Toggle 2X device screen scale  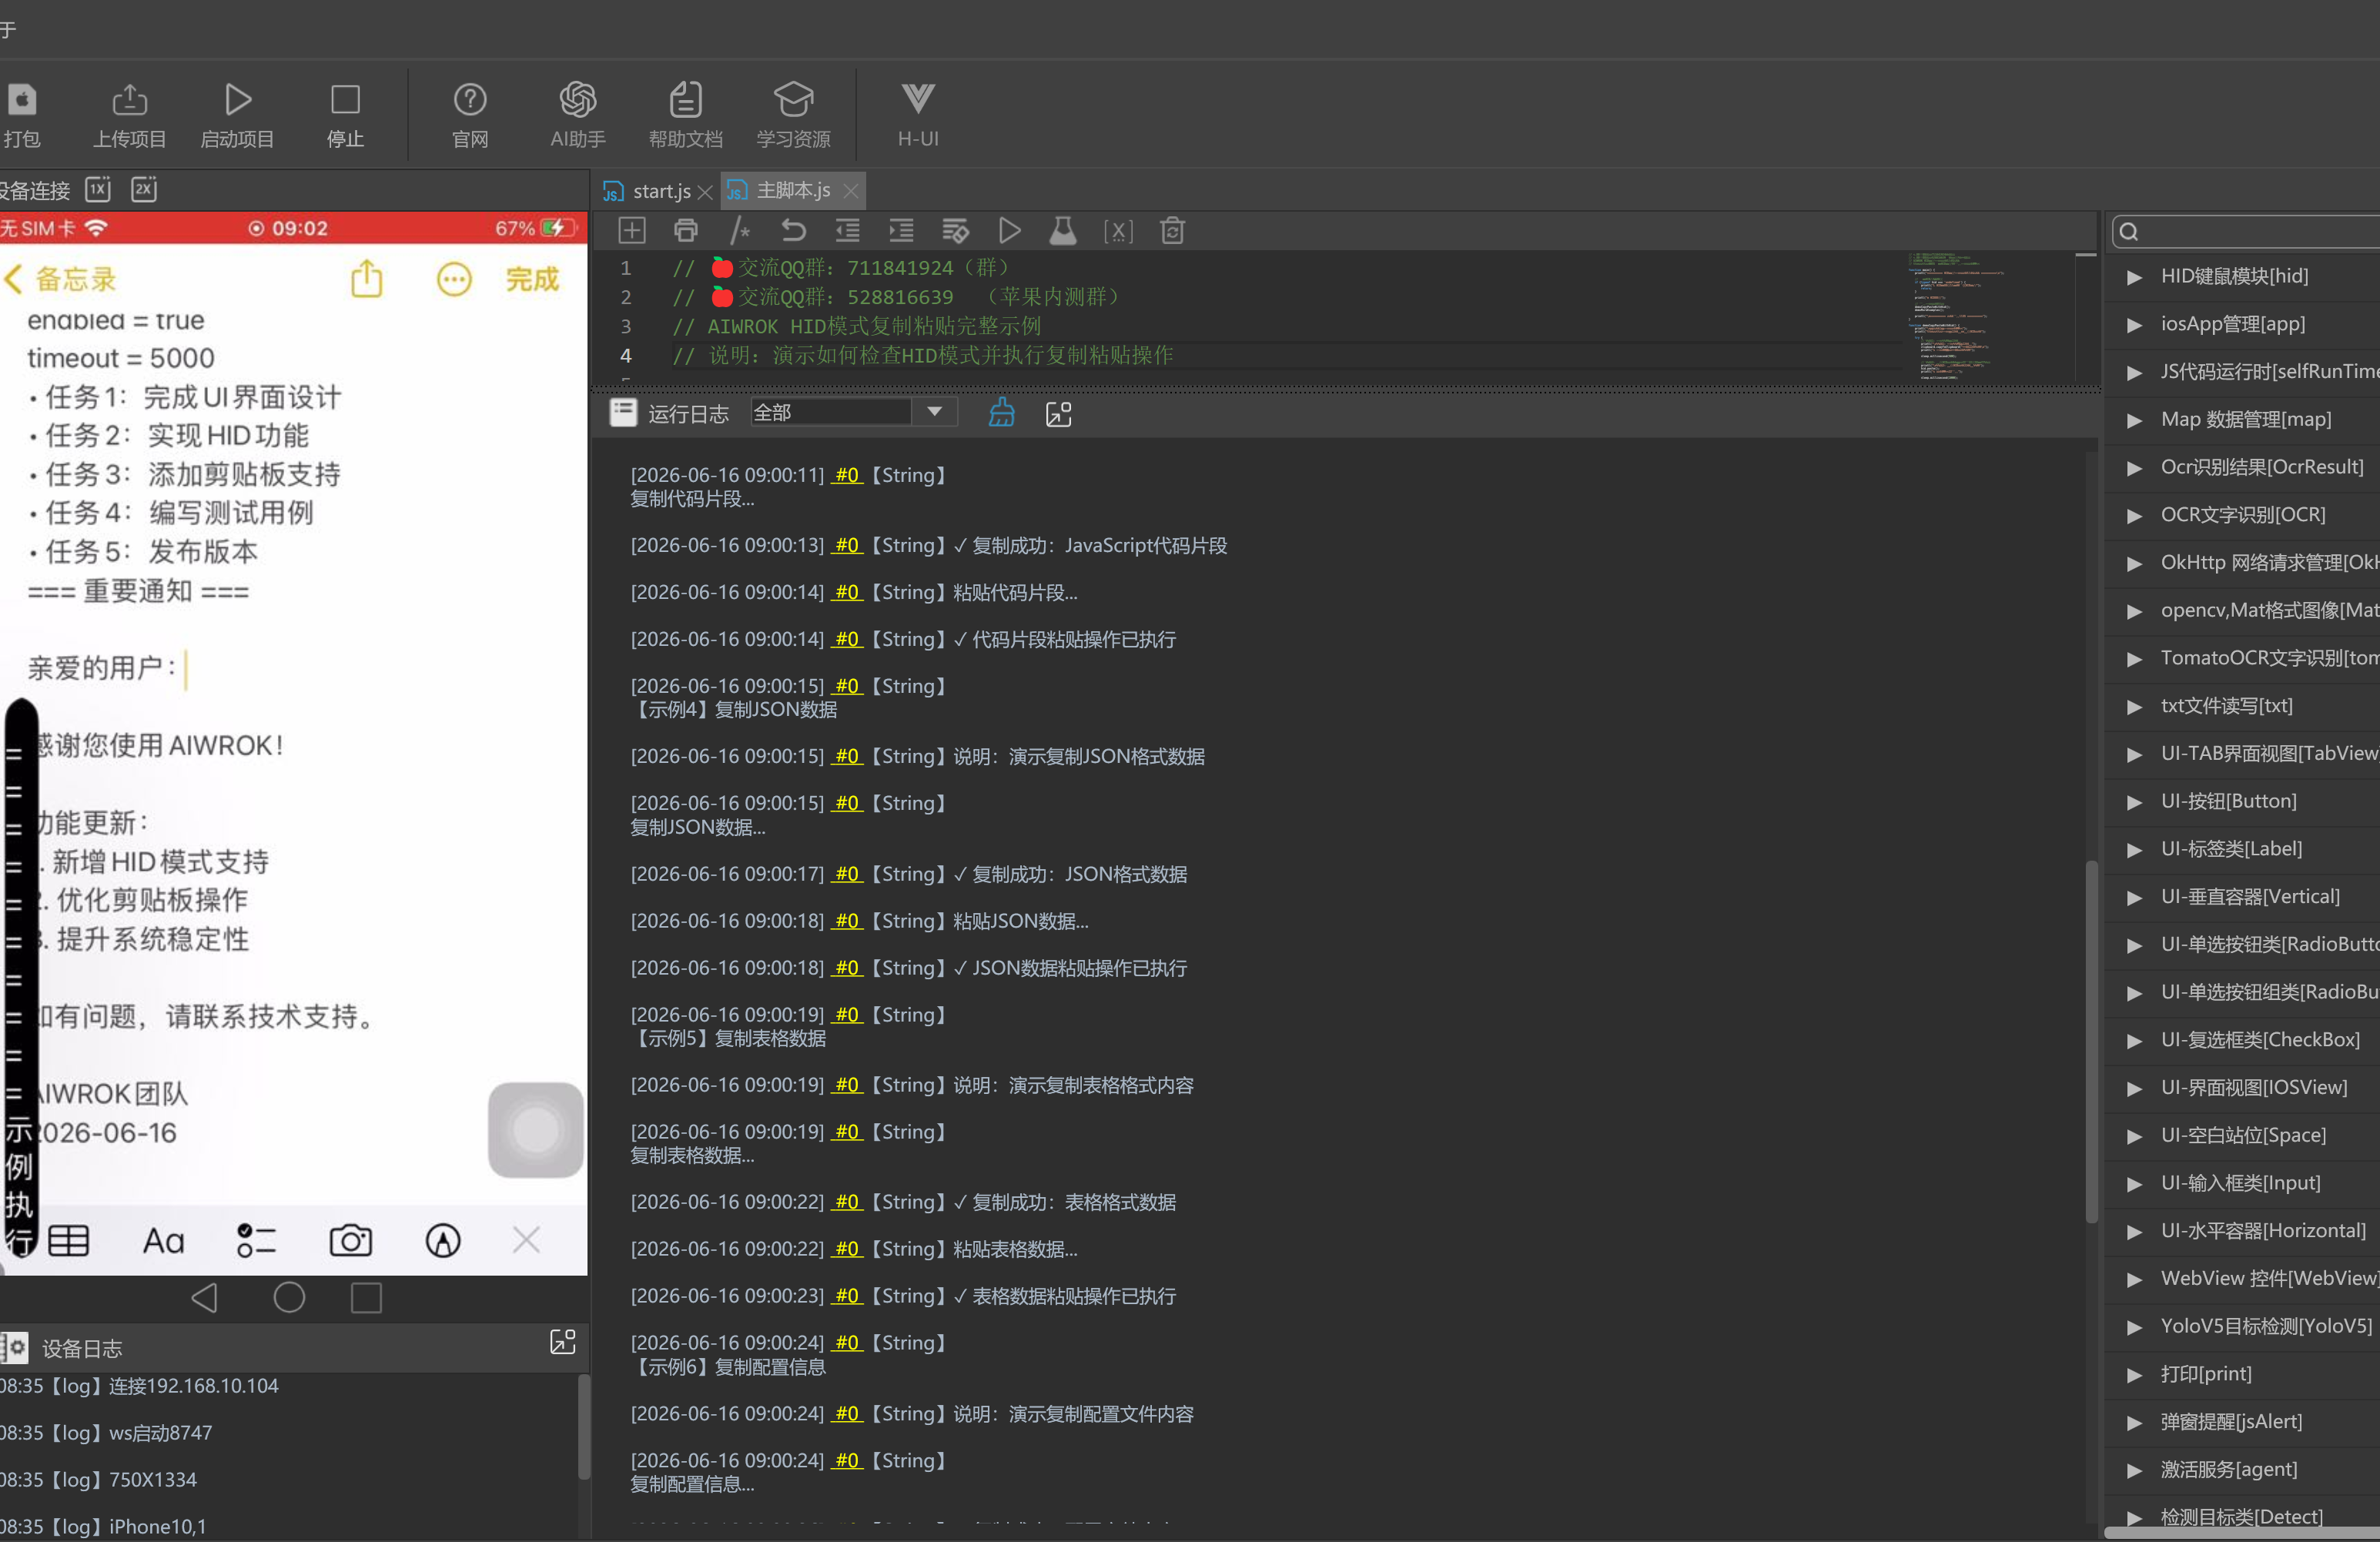pyautogui.click(x=144, y=189)
